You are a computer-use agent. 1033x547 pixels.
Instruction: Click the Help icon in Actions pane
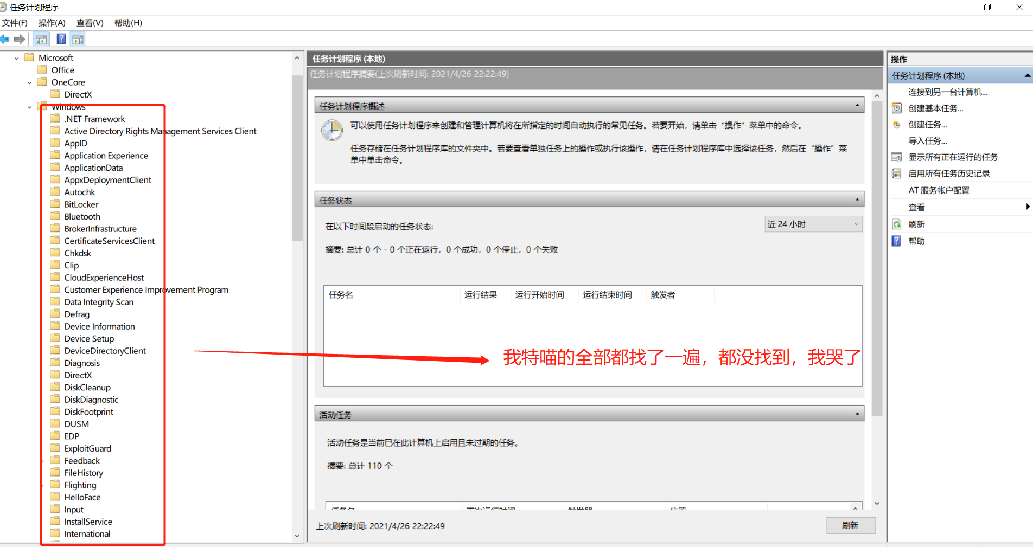click(x=897, y=241)
